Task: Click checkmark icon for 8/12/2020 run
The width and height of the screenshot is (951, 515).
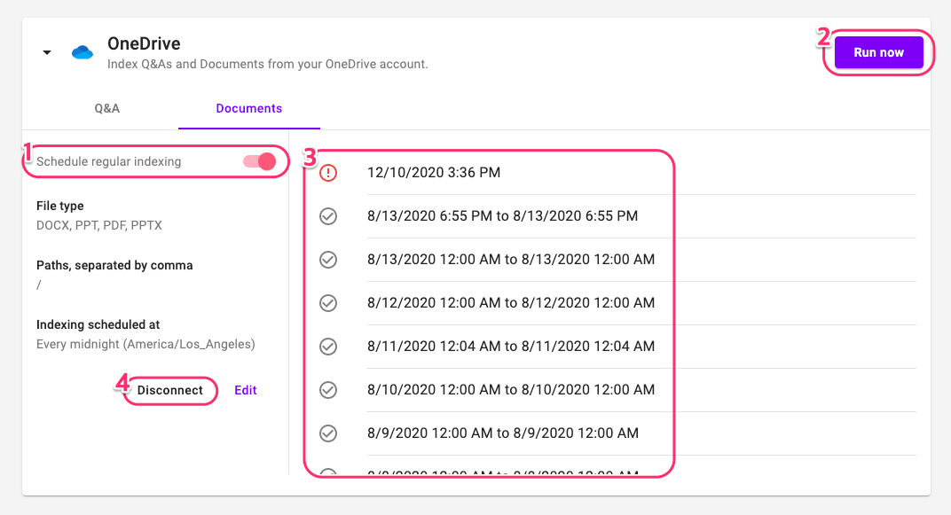Action: click(328, 303)
